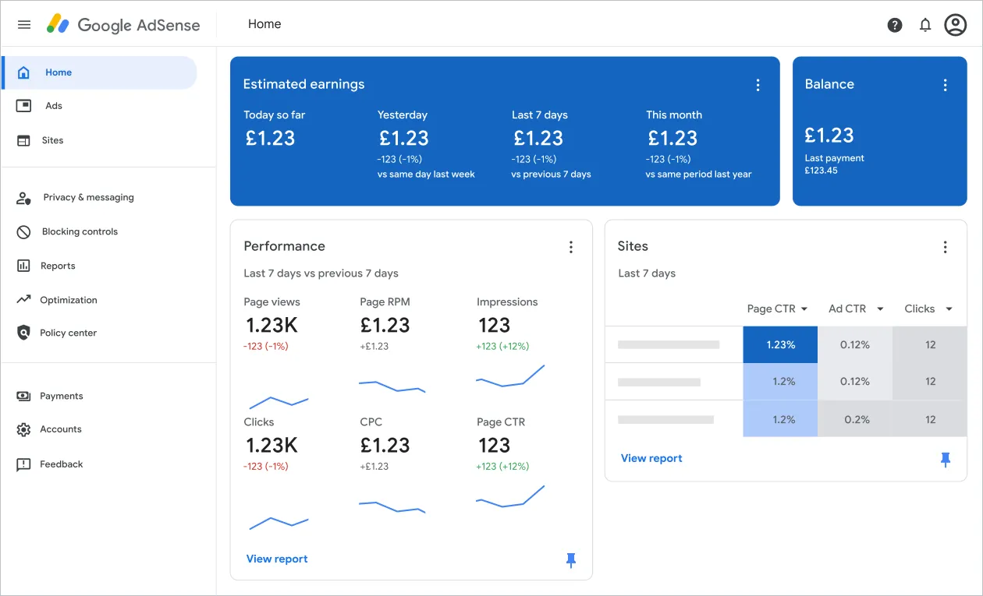Open the Estimated earnings overflow menu
This screenshot has height=596, width=983.
758,84
